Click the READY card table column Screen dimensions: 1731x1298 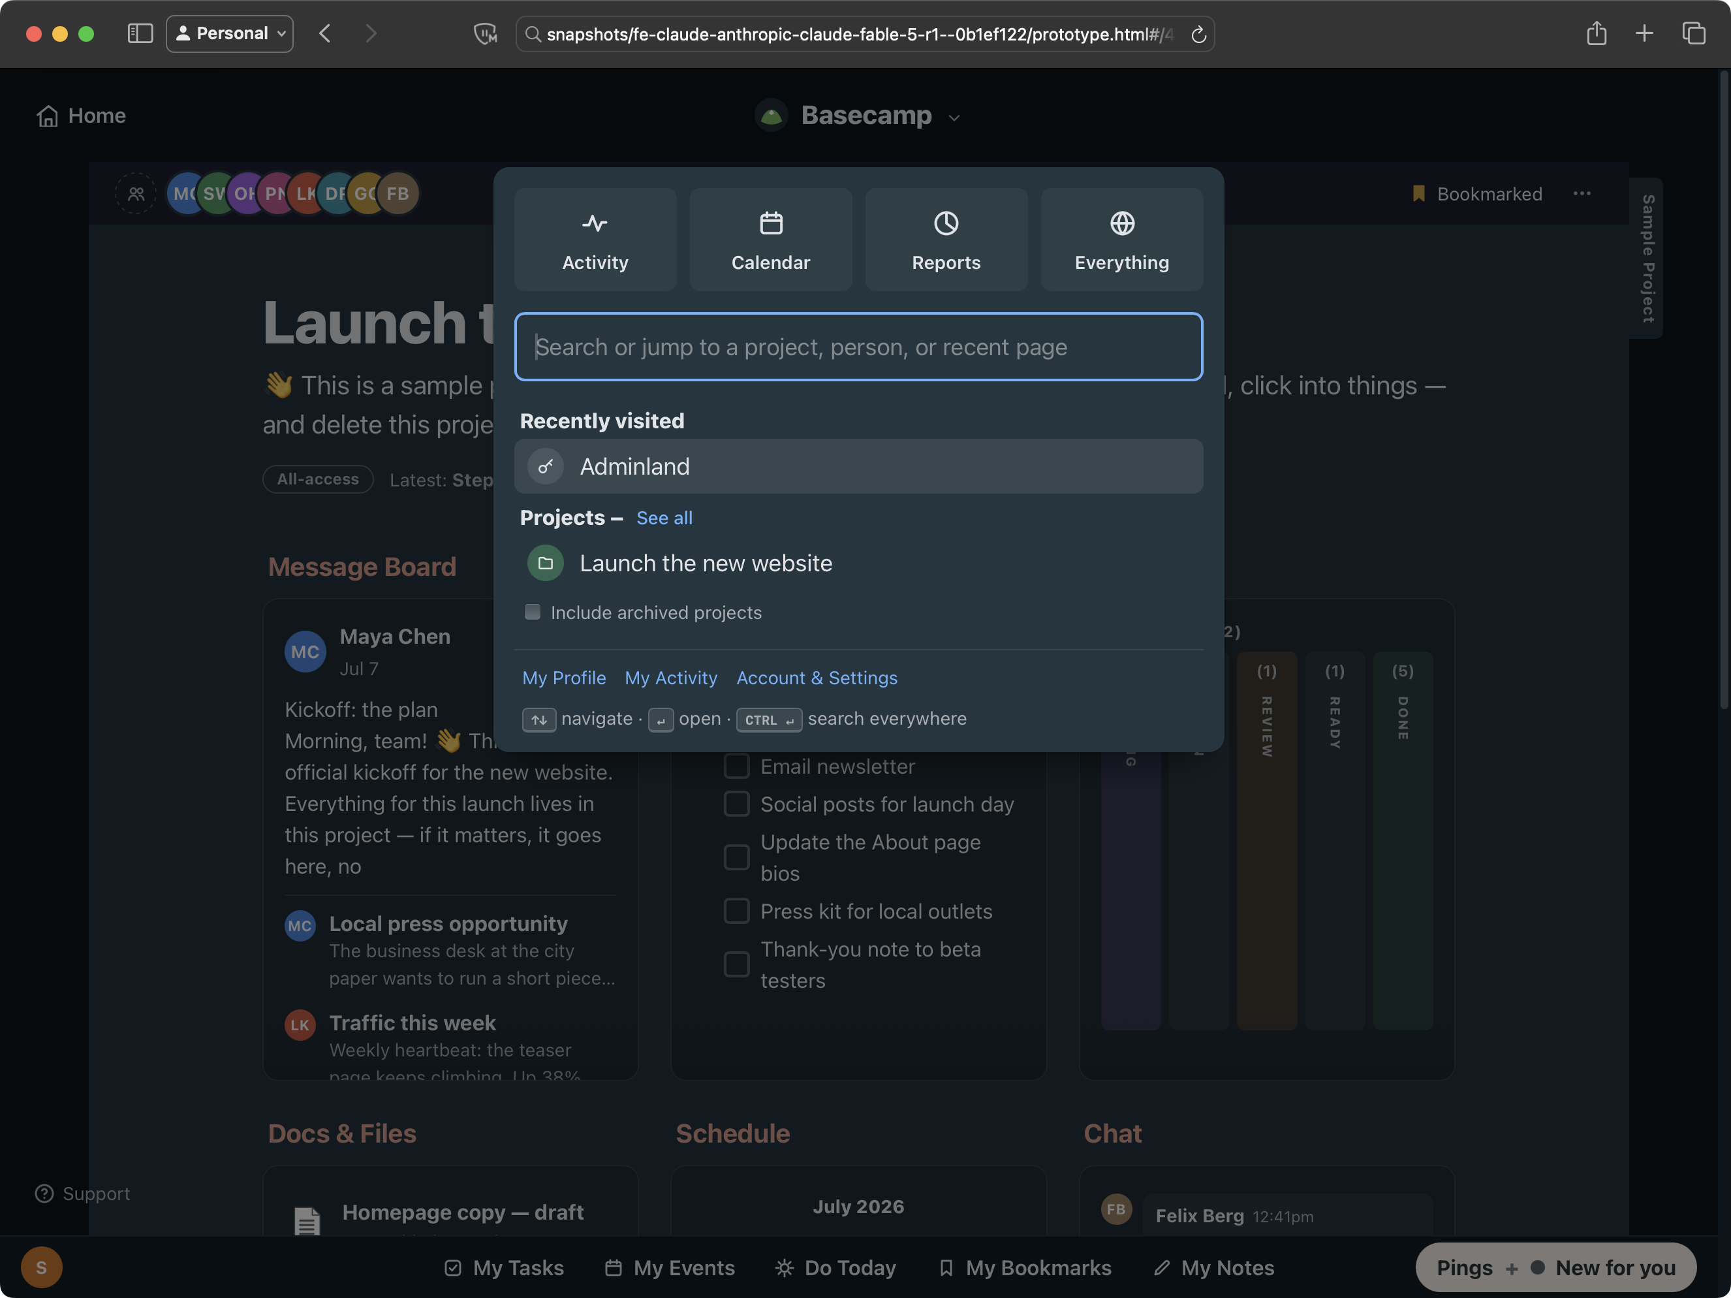(x=1334, y=840)
